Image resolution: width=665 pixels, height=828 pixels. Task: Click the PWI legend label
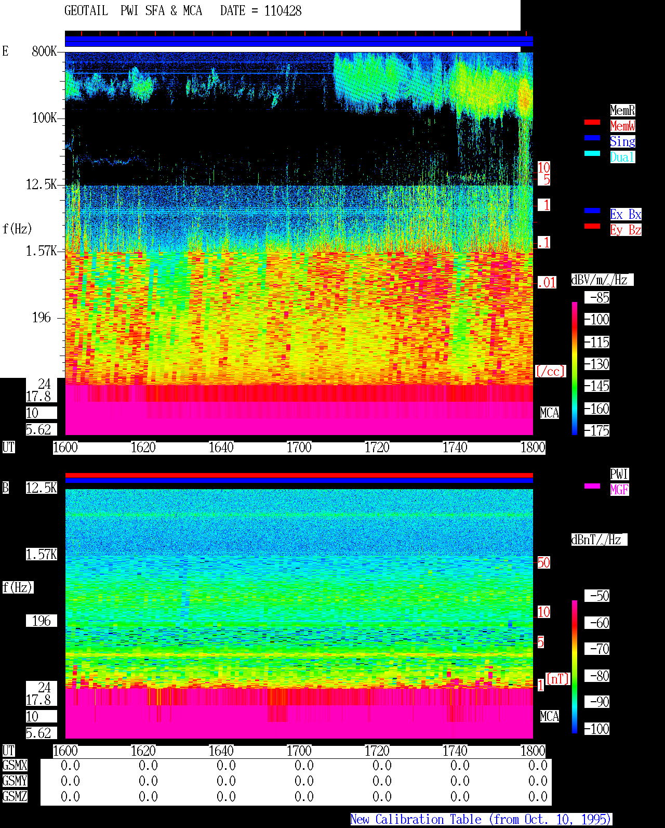619,474
